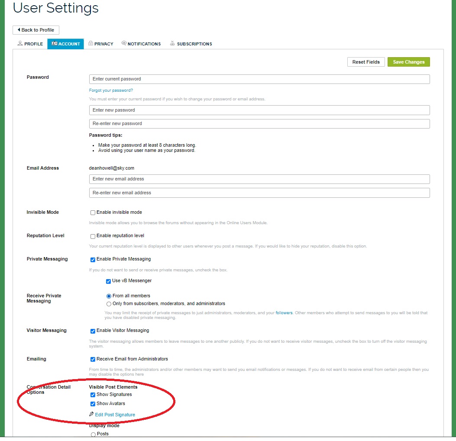This screenshot has width=456, height=441.
Task: Tick the Enable reputation level checkbox
Action: click(93, 236)
